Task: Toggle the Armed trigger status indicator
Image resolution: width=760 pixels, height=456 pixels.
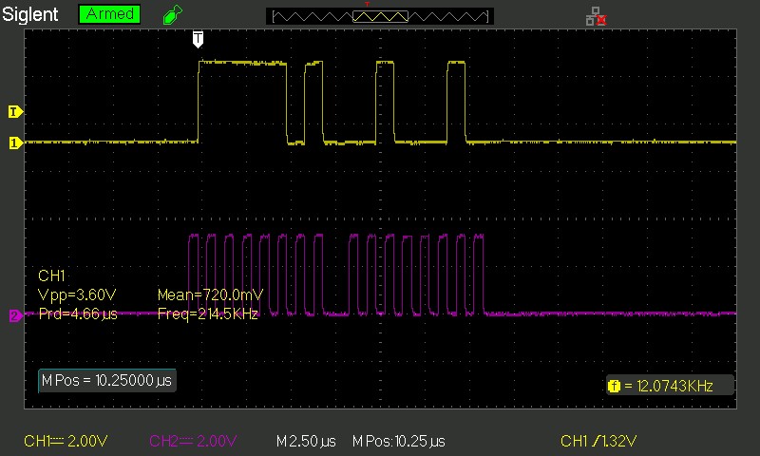Action: 109,15
